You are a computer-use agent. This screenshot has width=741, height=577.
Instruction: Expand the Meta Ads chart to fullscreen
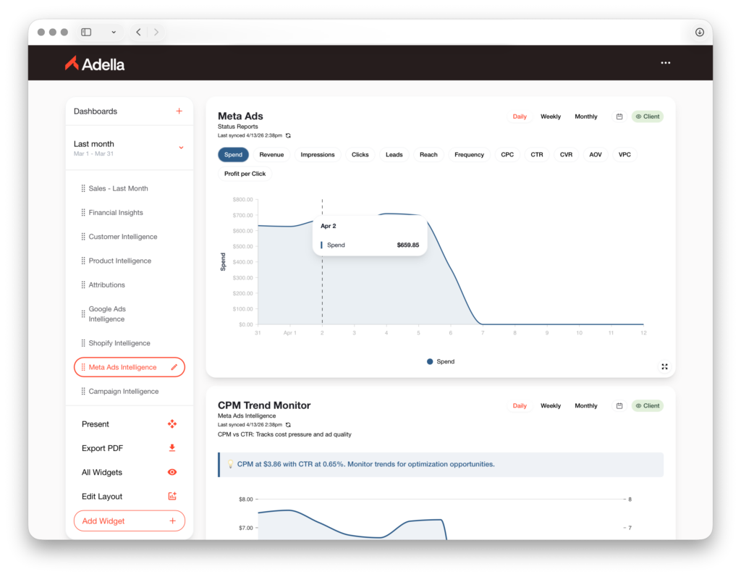(664, 366)
